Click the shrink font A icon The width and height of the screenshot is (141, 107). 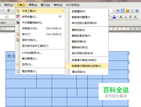coord(126,17)
